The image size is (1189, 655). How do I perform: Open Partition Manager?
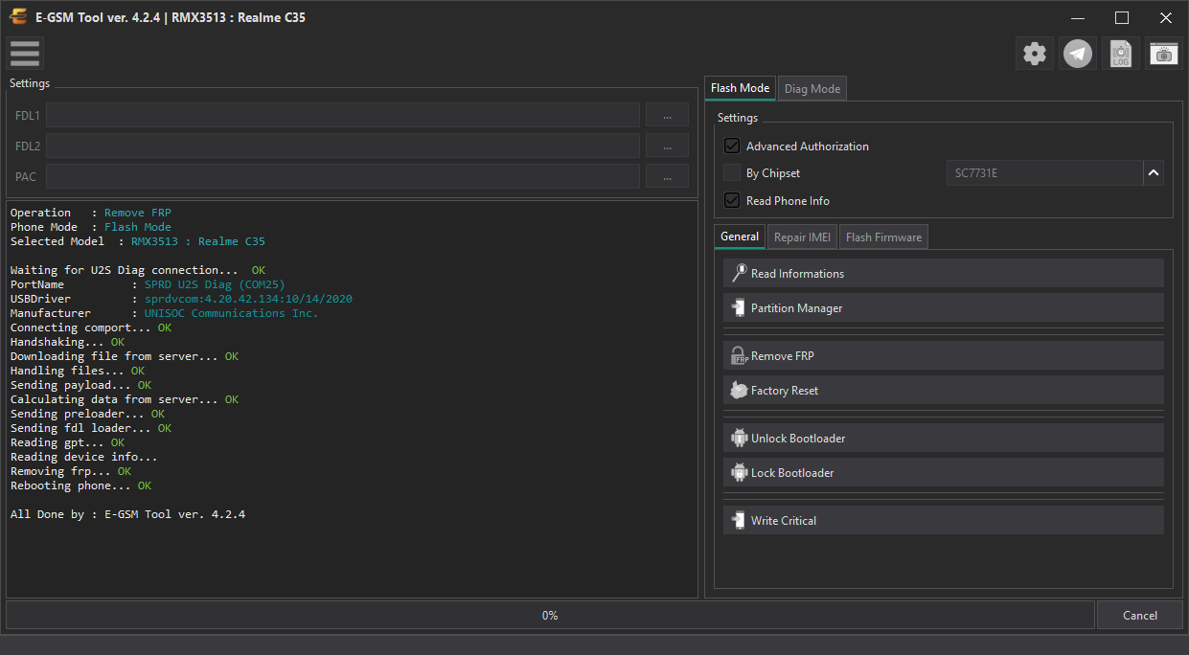[944, 307]
